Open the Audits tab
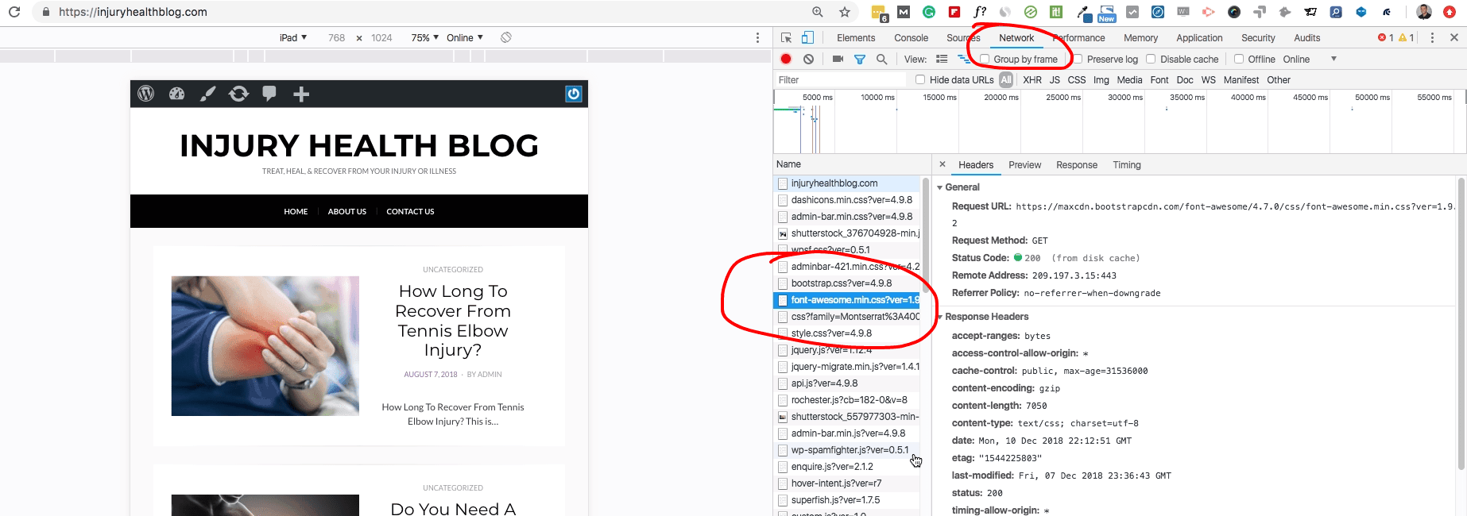This screenshot has width=1467, height=516. pos(1306,37)
